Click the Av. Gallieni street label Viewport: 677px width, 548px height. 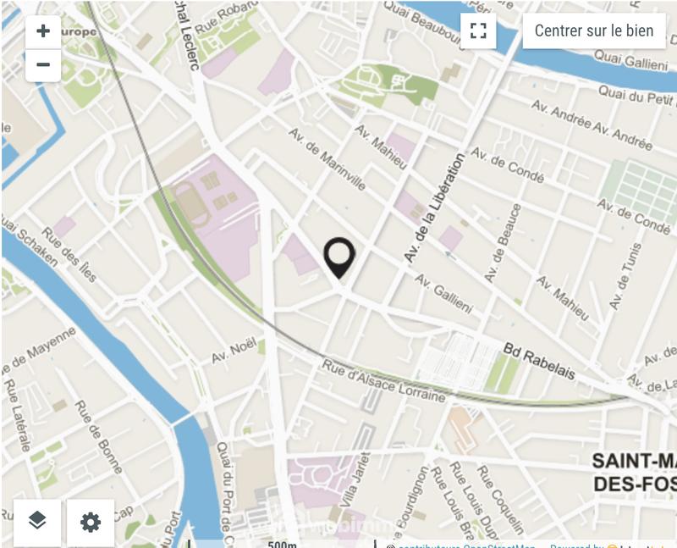point(443,293)
